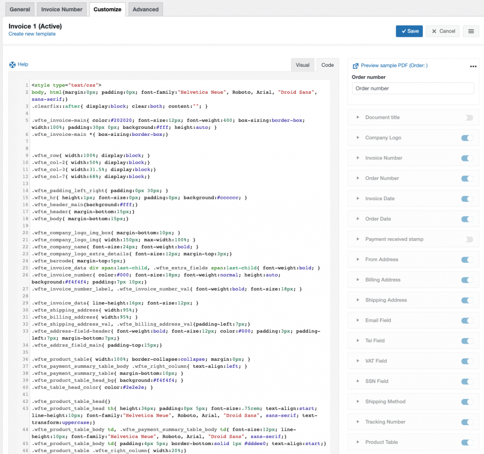Switch off the VAT Field toggle
The height and width of the screenshot is (454, 484).
(x=467, y=361)
